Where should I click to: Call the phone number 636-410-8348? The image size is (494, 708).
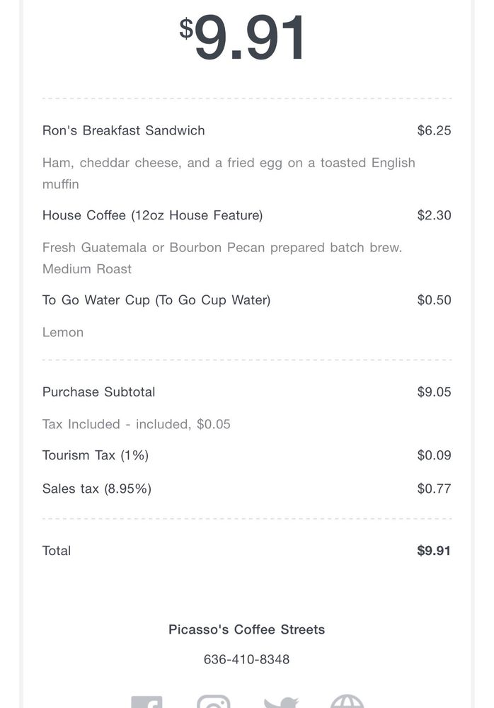tap(246, 659)
